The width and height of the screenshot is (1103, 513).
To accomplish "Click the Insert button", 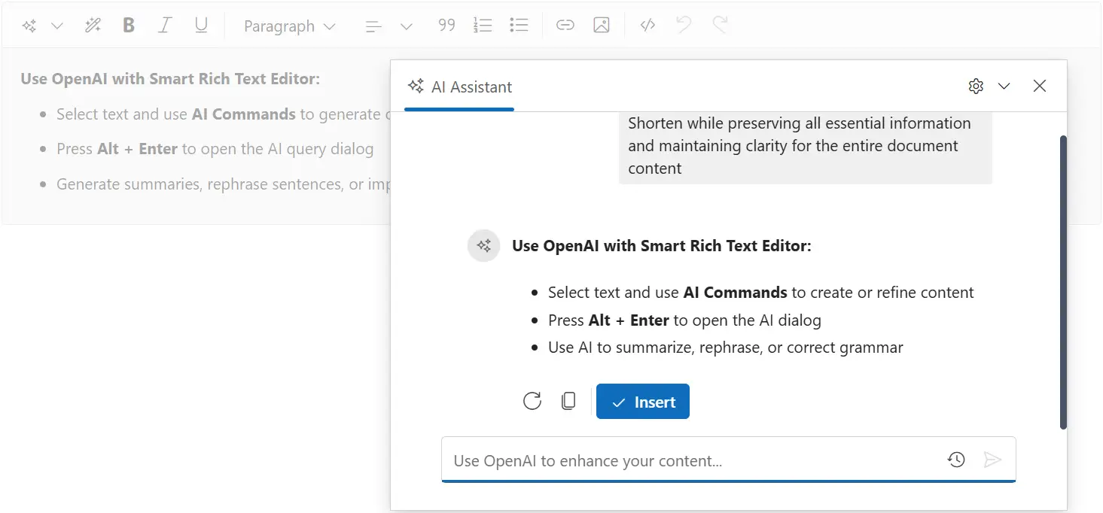I will 643,402.
